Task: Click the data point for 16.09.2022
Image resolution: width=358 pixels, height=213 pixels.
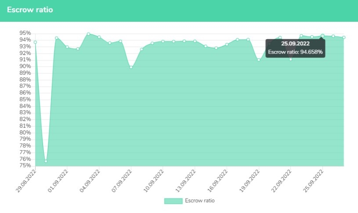Action: 227,44
